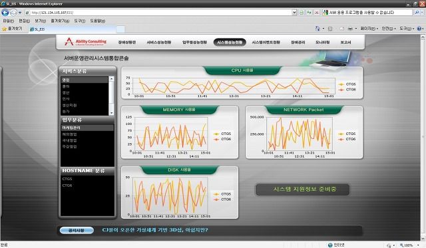The height and width of the screenshot is (248, 426).
Task: Click the browser search text box
Action: click(367, 12)
